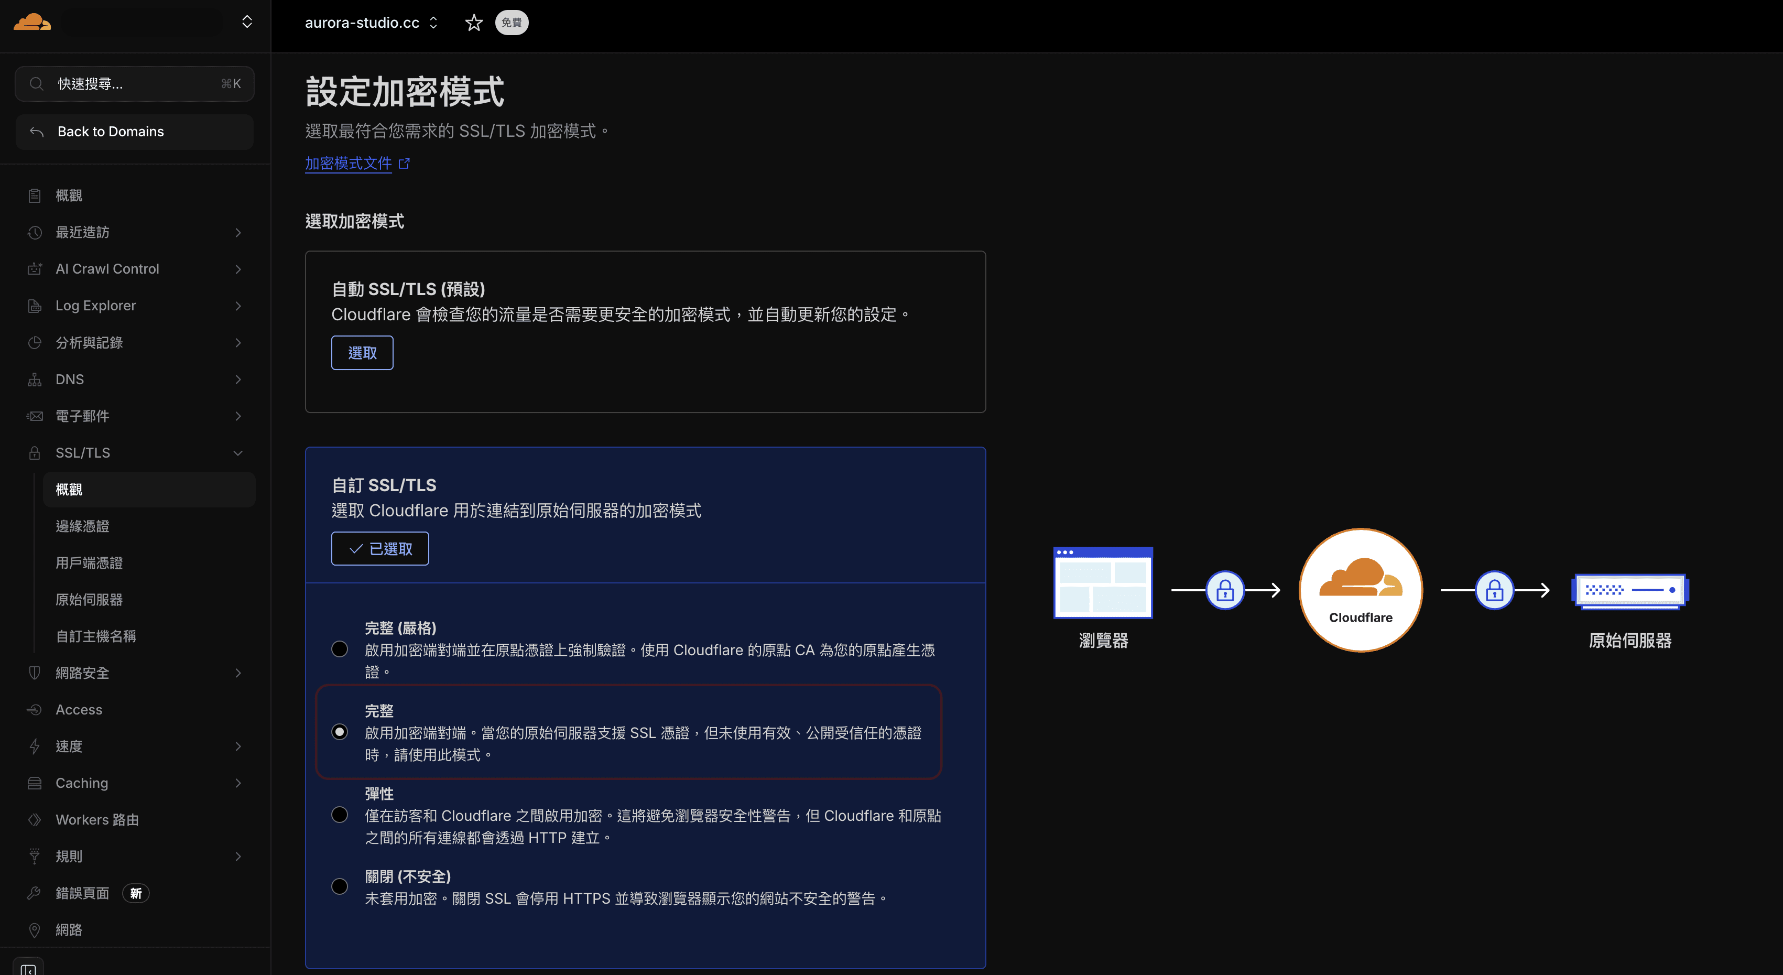
Task: Click the 快速搜尋 search field
Action: [x=135, y=84]
